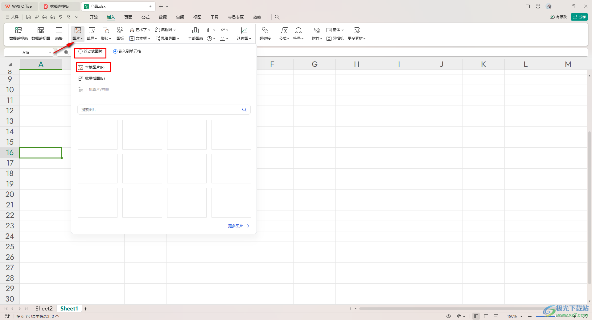Click the 有修改 cloud status button
The width and height of the screenshot is (592, 320).
point(558,17)
